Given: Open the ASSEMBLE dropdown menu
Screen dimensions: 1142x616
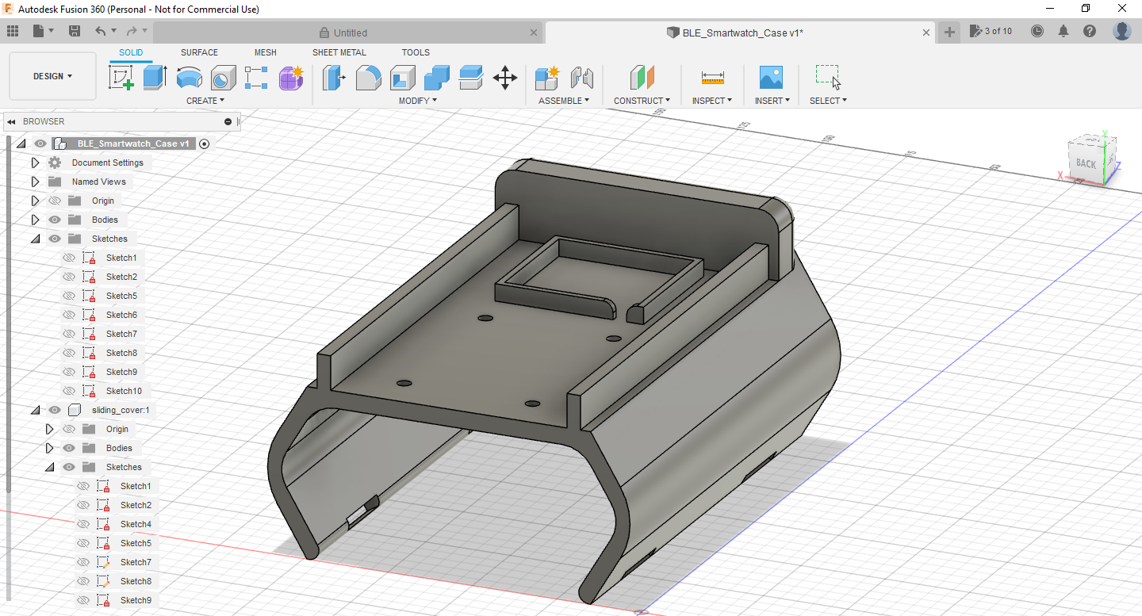Looking at the screenshot, I should tap(564, 101).
